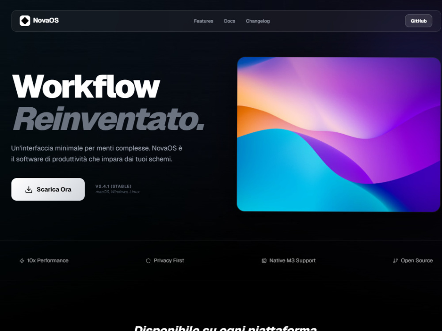Click the Scarica Ora download button

pyautogui.click(x=48, y=189)
